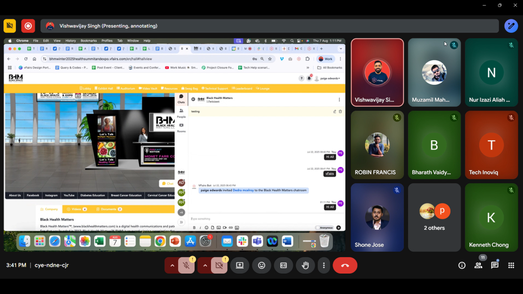Open the in-call chat panel
The height and width of the screenshot is (294, 523).
[x=494, y=265]
